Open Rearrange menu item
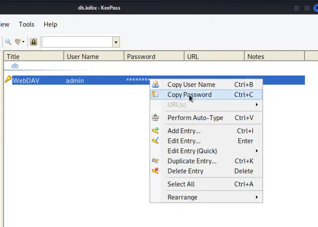 [206, 197]
